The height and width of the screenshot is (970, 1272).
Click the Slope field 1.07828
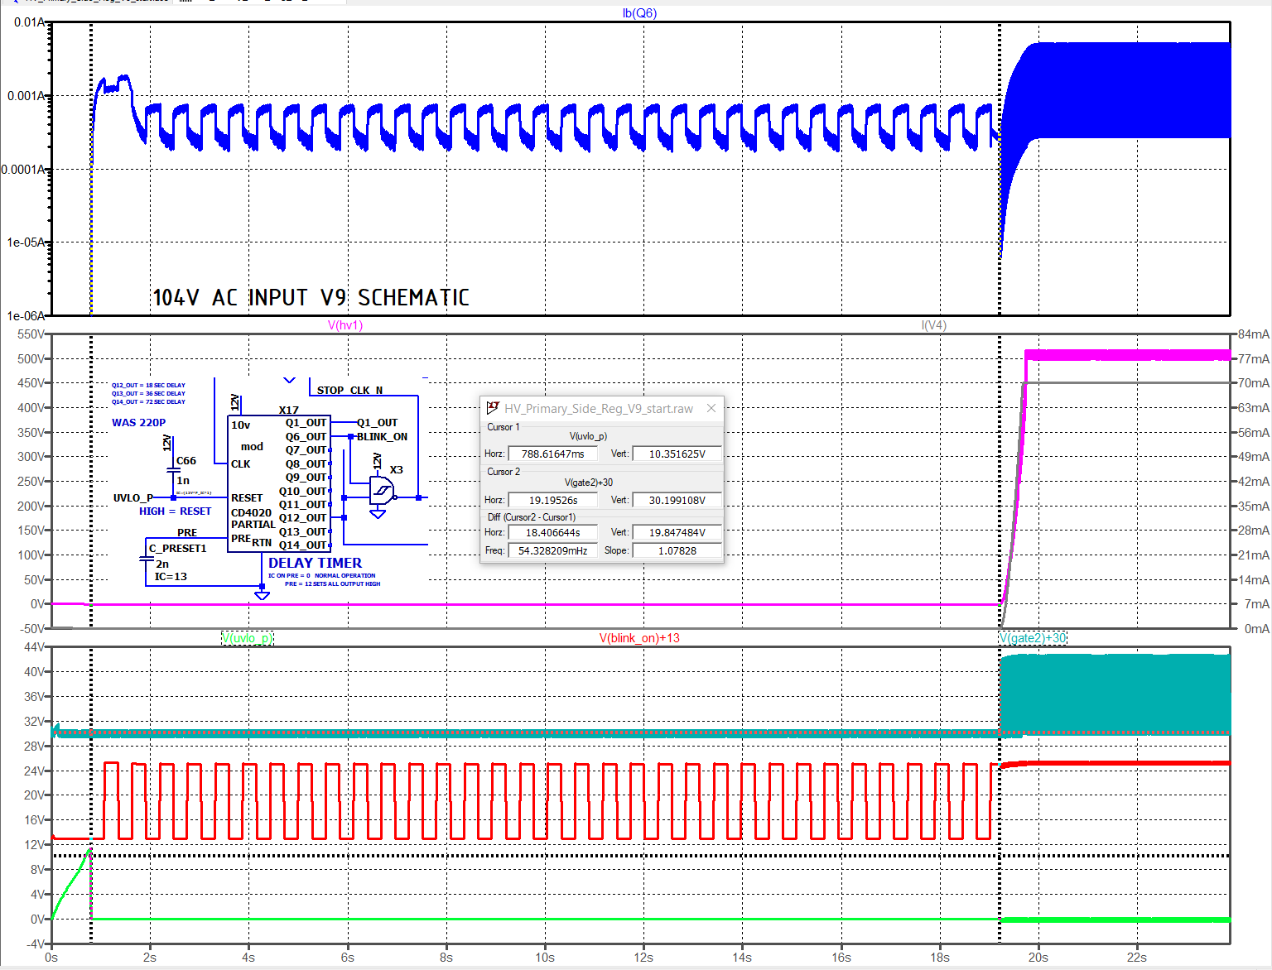tap(677, 550)
